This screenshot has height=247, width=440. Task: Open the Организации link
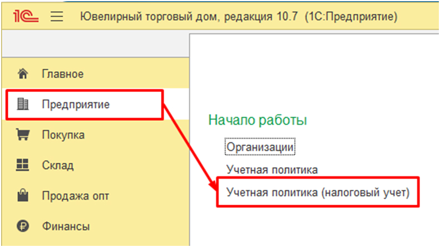coord(260,147)
